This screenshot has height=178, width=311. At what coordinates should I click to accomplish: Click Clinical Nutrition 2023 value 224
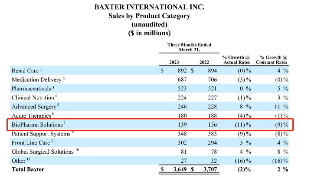click(182, 98)
